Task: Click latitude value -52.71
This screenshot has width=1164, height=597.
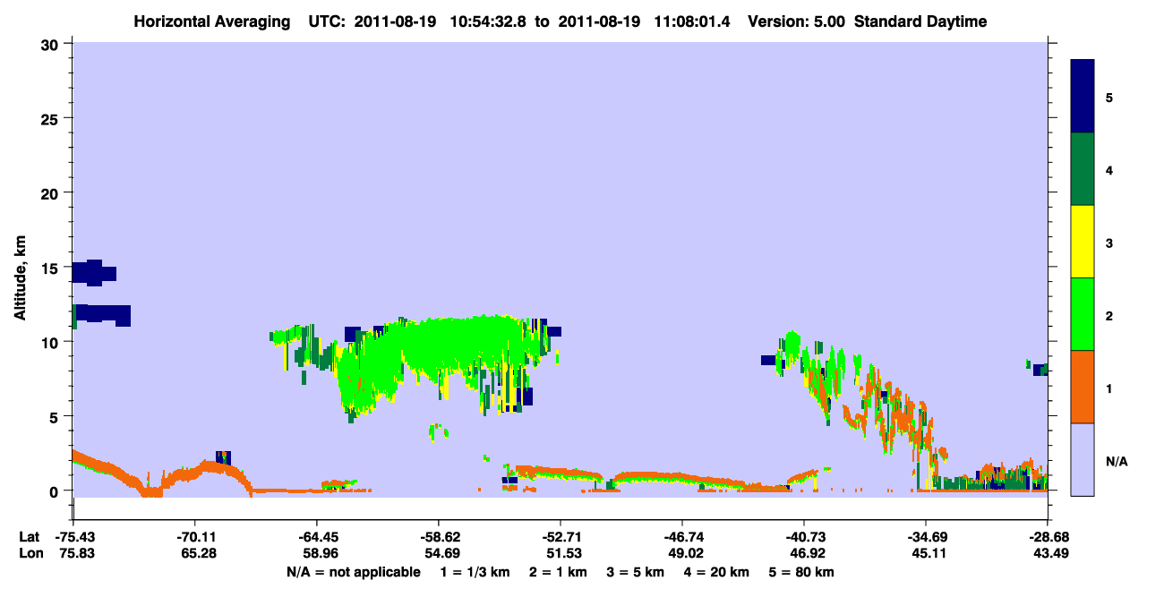Action: [x=561, y=537]
